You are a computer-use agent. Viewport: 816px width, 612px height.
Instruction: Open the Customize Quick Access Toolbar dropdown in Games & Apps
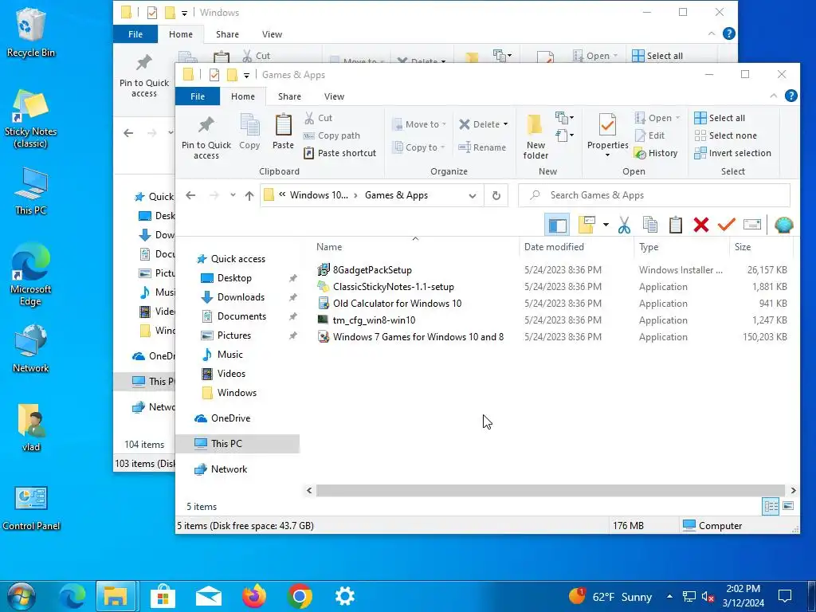[x=246, y=76]
